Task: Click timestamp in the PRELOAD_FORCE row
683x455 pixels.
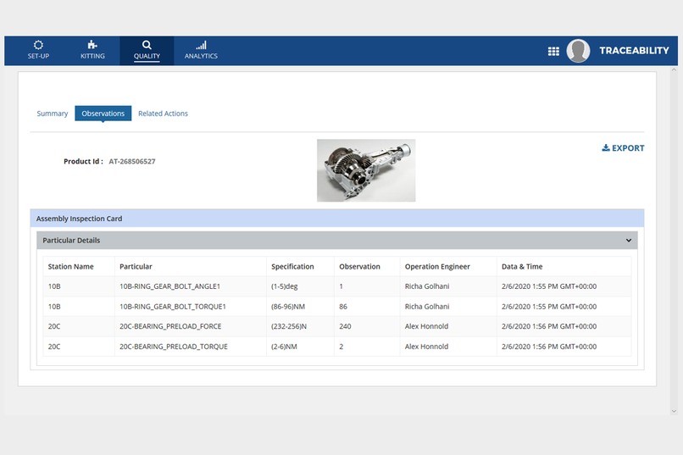Action: tap(549, 326)
